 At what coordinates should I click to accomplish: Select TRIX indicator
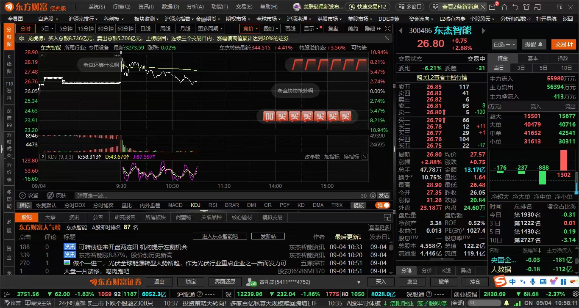[x=337, y=205]
